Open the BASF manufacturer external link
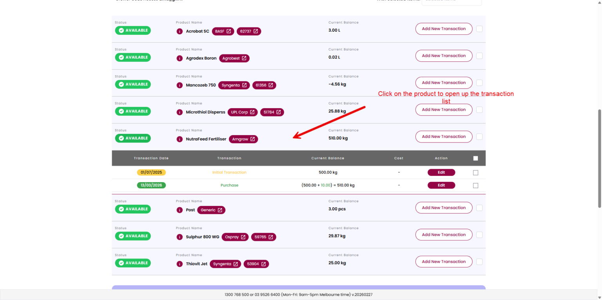Image resolution: width=602 pixels, height=300 pixels. 223,31
